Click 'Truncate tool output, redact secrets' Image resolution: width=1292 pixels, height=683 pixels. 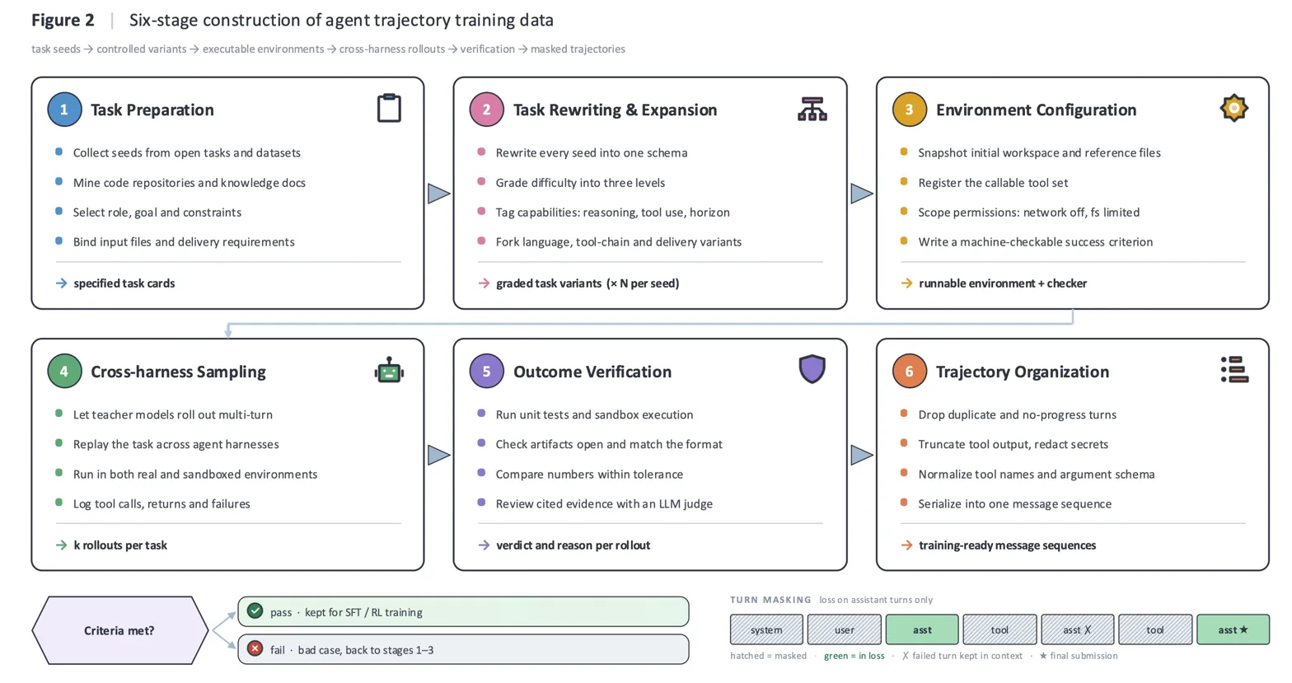[x=1013, y=444]
